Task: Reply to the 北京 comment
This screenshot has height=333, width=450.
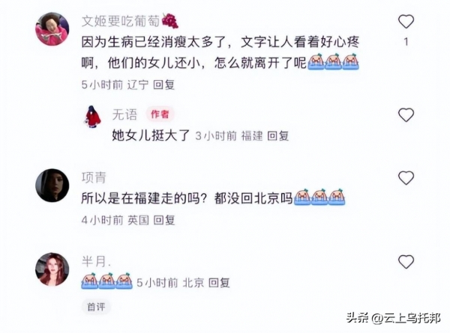Action: 219,283
